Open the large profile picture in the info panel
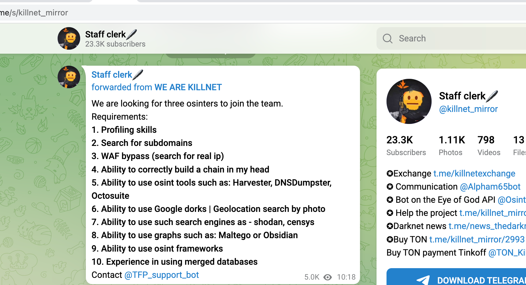 coord(409,101)
